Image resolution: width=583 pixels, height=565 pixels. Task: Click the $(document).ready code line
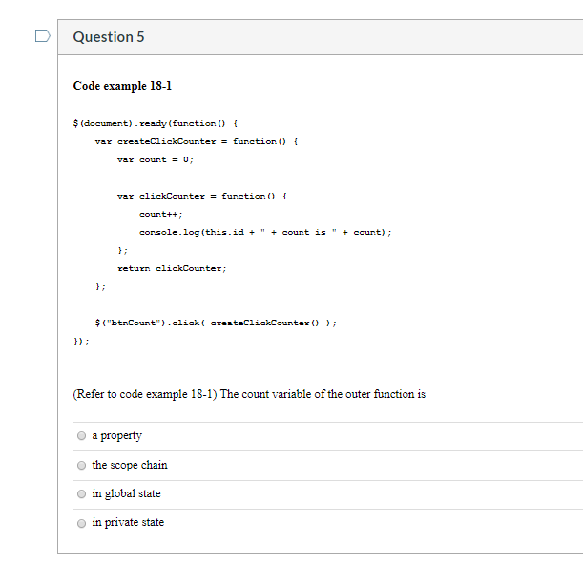coord(156,123)
